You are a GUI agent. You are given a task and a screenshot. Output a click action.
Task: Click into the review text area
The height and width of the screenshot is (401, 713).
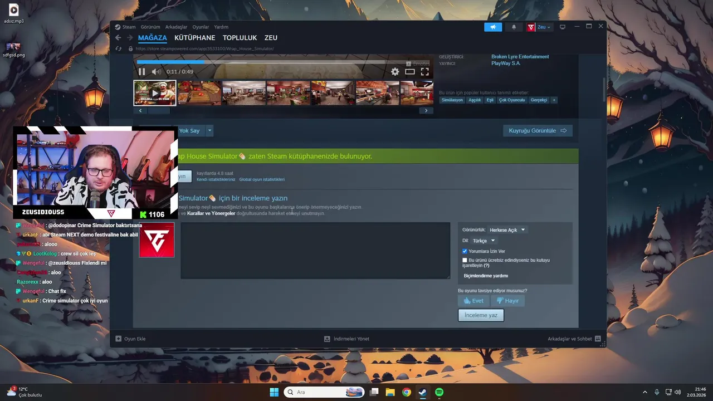tap(315, 251)
